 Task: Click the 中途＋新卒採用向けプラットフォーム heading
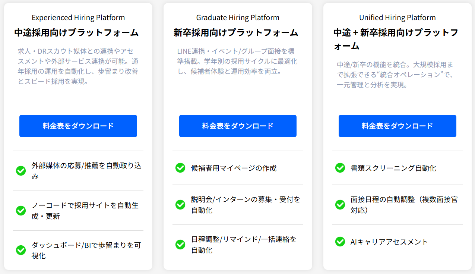click(396, 39)
